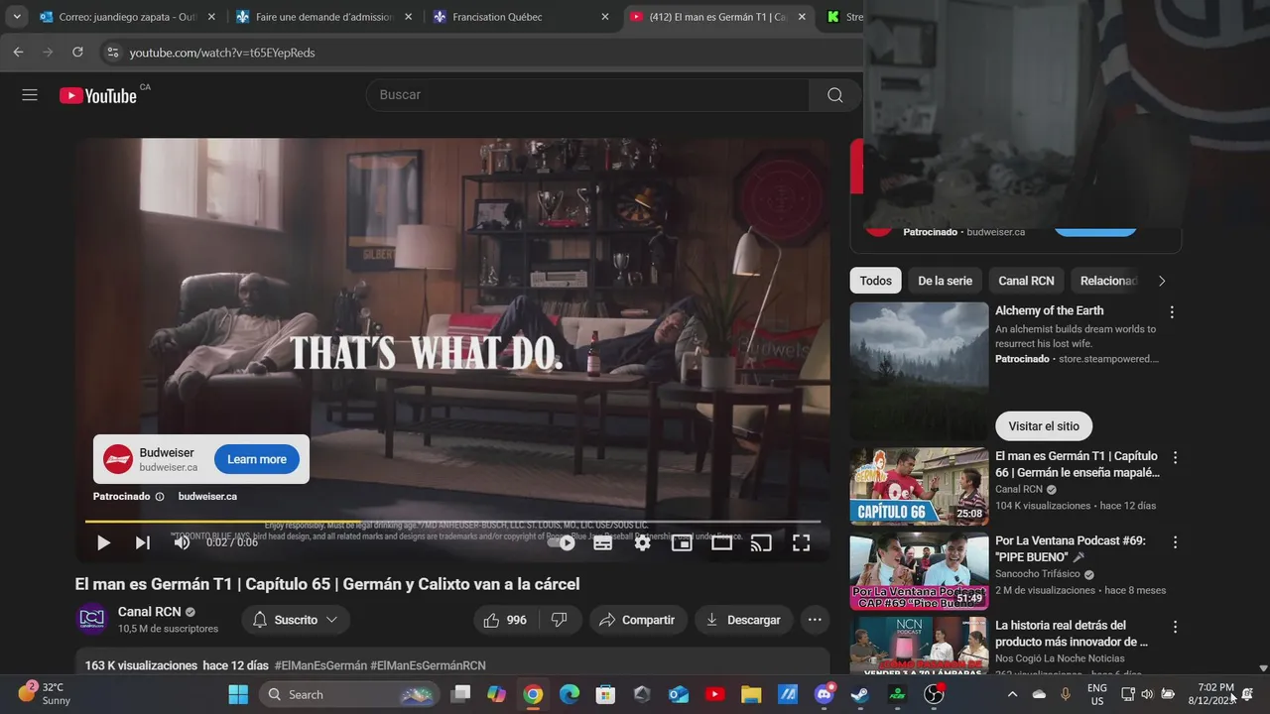Viewport: 1270px width, 714px height.
Task: Open the Canal RCN channel name link
Action: (149, 612)
